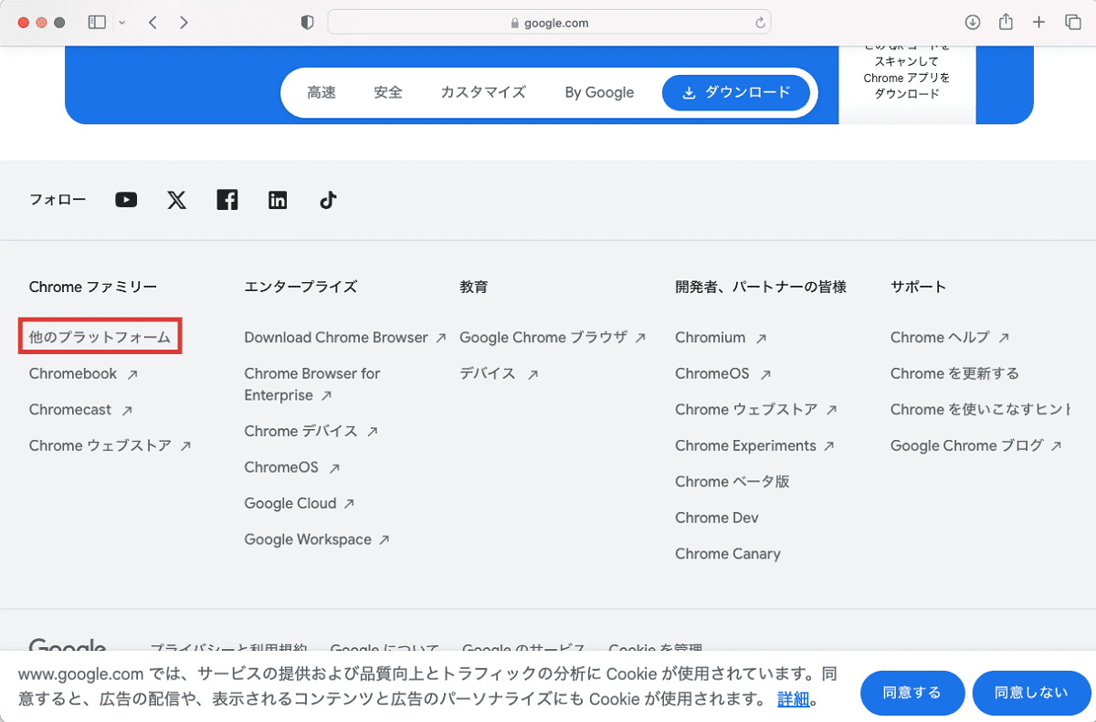Open the Chromium link

[721, 337]
